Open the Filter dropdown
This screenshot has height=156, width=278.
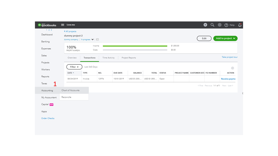(74, 67)
